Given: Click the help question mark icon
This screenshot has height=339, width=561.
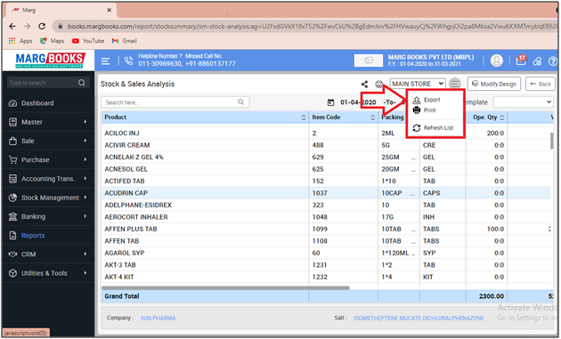Looking at the screenshot, I should pos(553,61).
